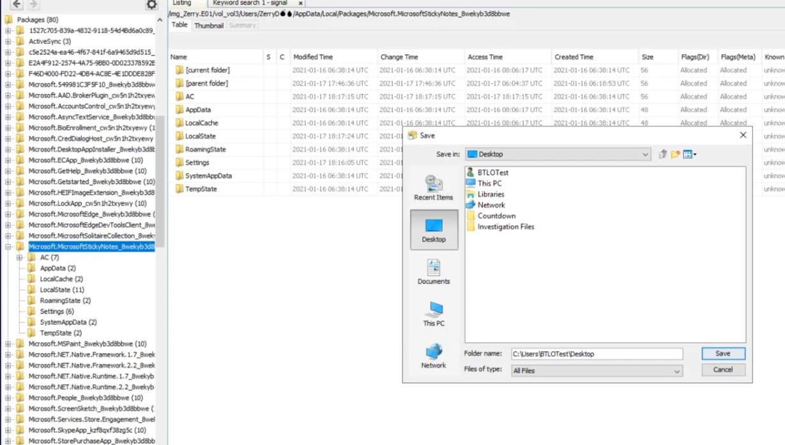This screenshot has height=445, width=785.
Task: Sort by Name column header
Action: coord(216,57)
